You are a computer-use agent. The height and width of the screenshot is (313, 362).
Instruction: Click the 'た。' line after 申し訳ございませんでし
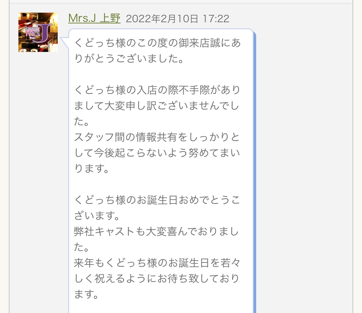tap(81, 121)
